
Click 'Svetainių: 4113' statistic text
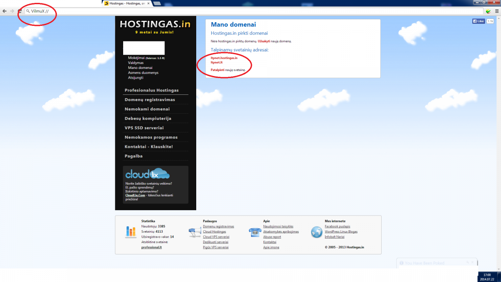(x=152, y=231)
